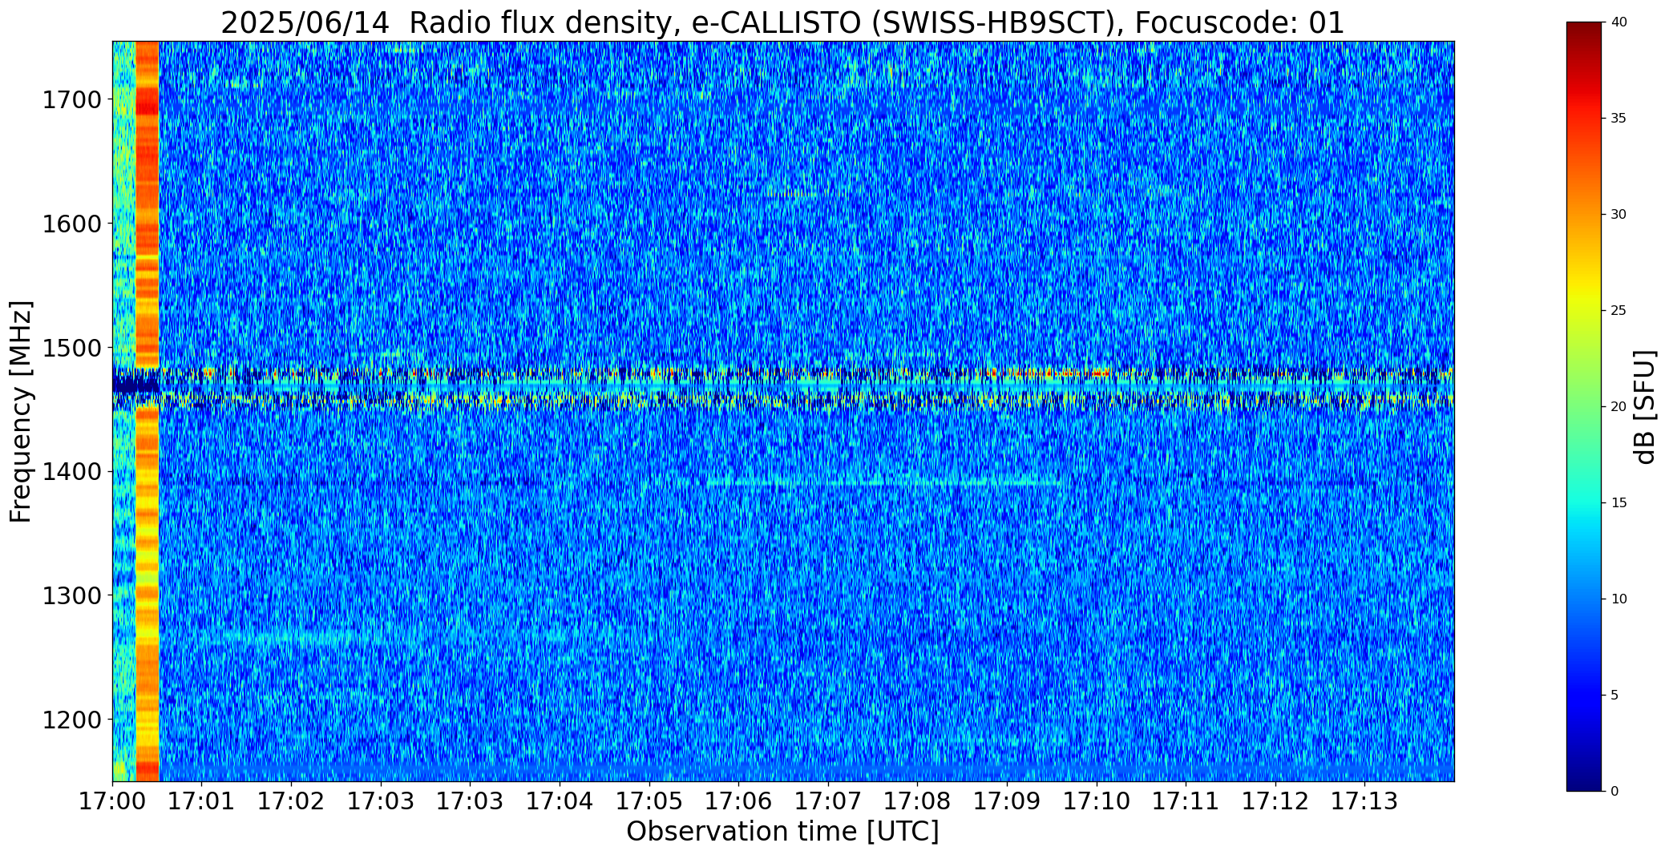
Task: Click the Observation time [UTC] axis label
Action: tap(782, 832)
